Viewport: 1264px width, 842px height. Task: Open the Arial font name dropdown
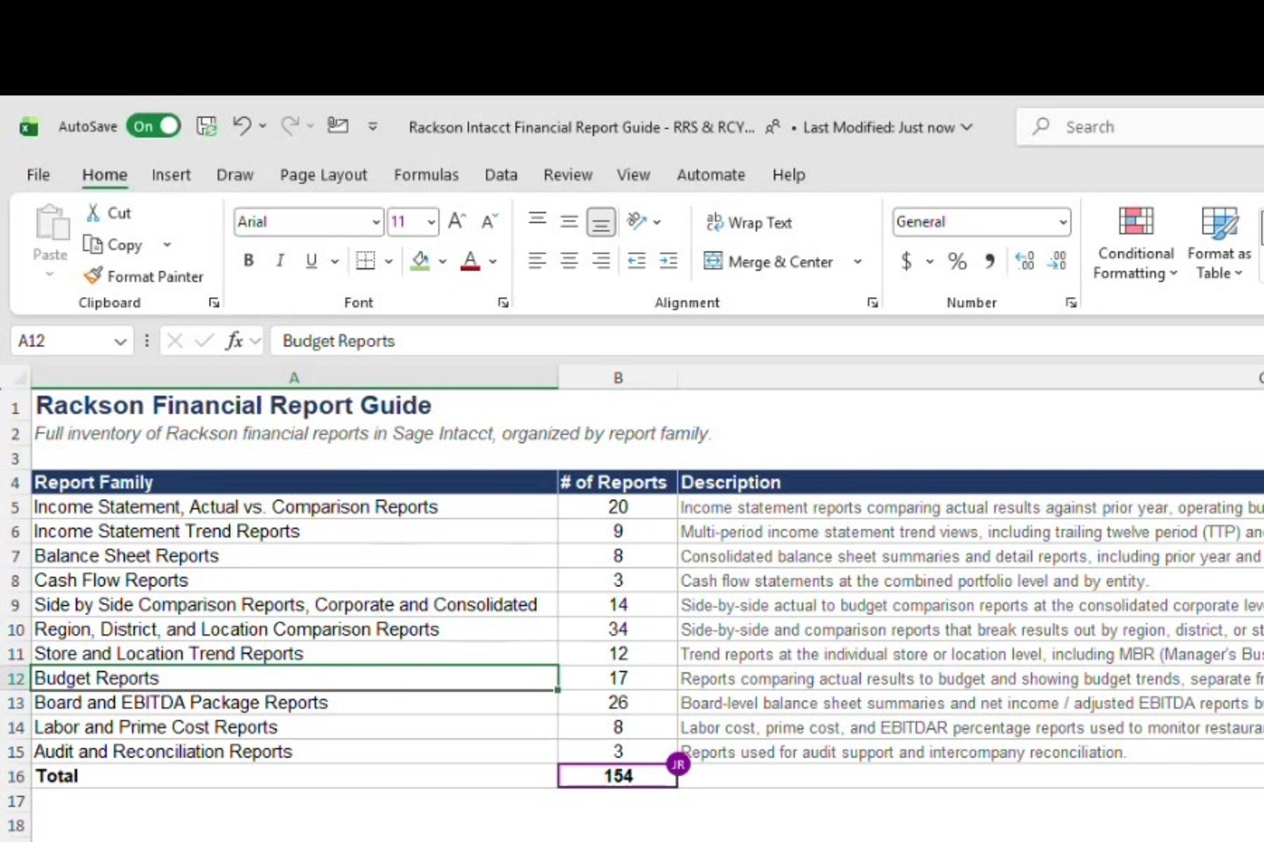pyautogui.click(x=376, y=222)
